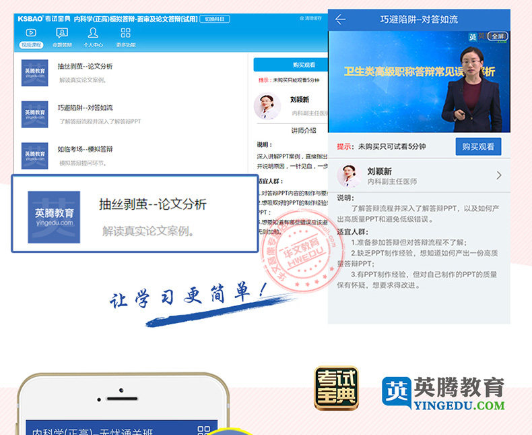
Task: Click the thumbnail beside 巧避陷阱--对答如流
Action: click(34, 114)
